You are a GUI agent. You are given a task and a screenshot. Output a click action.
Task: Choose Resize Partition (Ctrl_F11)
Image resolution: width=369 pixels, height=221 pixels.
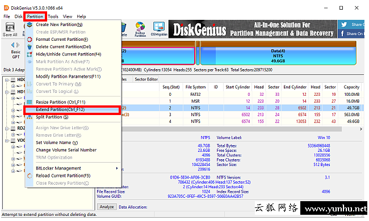(x=73, y=102)
